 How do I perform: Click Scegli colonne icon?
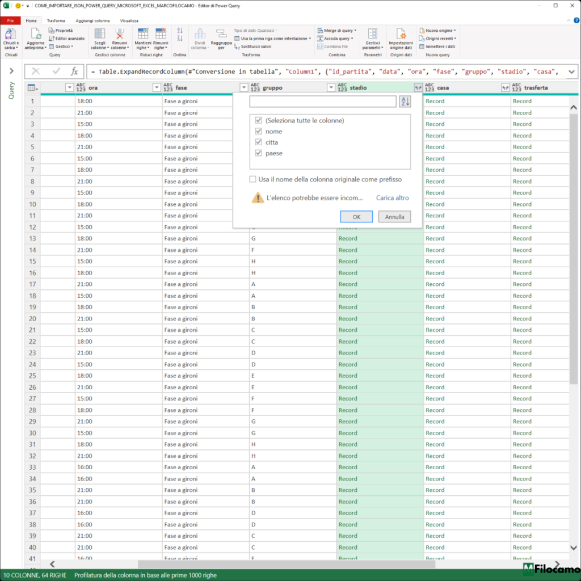[x=100, y=33]
